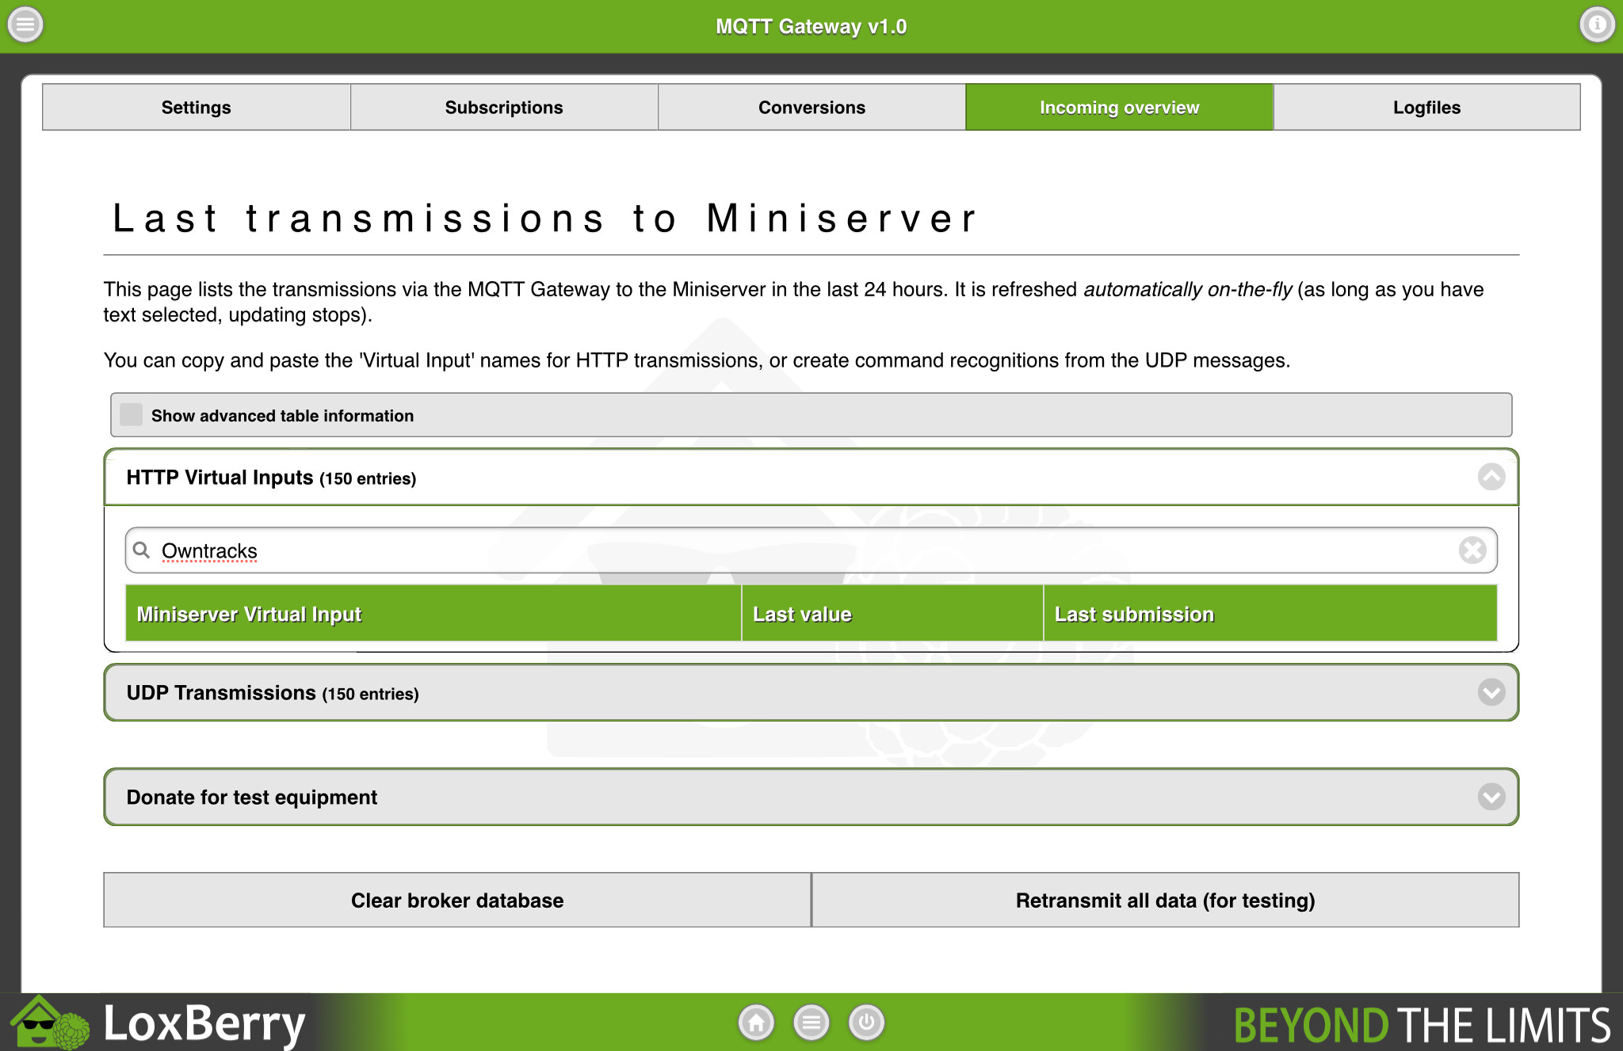Click the home icon in footer
Image resolution: width=1623 pixels, height=1051 pixels.
756,1022
